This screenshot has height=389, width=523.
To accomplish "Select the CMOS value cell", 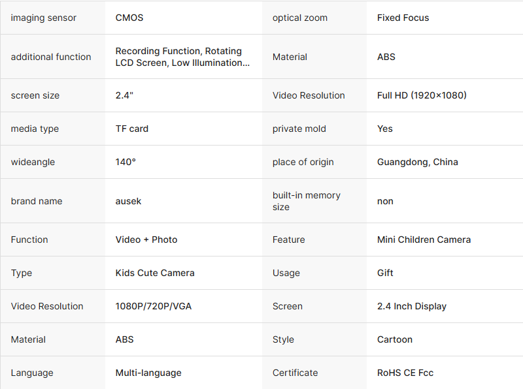I will point(129,18).
